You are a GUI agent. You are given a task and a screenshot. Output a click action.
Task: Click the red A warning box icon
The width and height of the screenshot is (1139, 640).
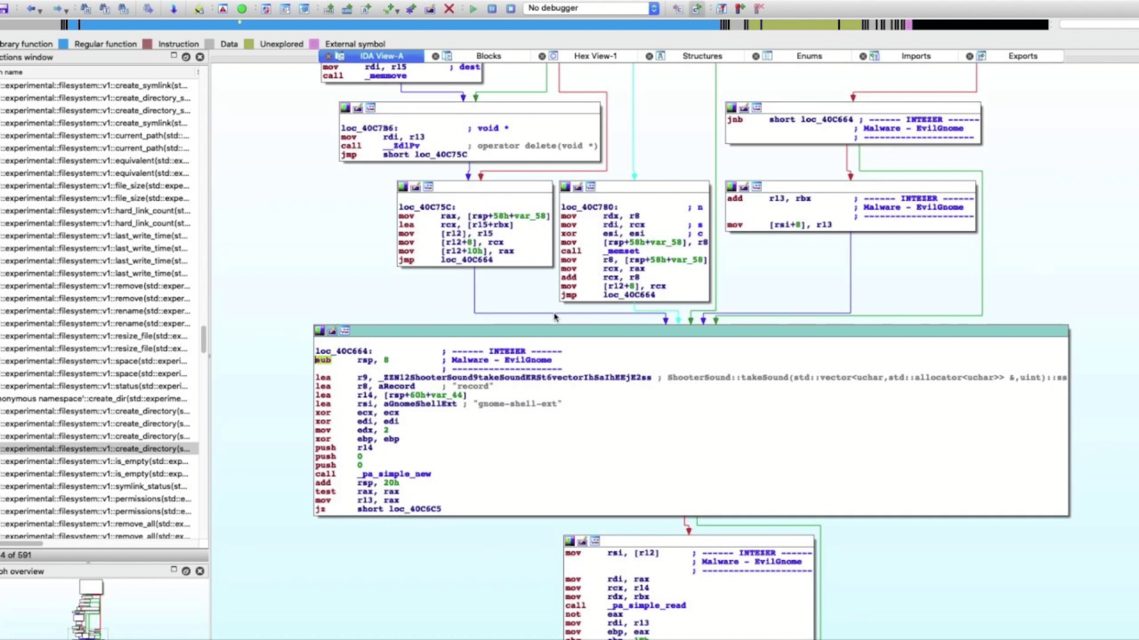[x=223, y=9]
